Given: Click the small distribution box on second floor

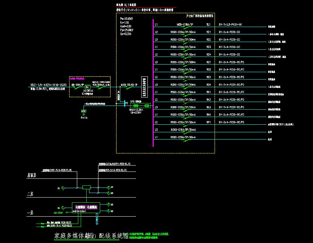Looking at the screenshot, I should (x=86, y=188).
